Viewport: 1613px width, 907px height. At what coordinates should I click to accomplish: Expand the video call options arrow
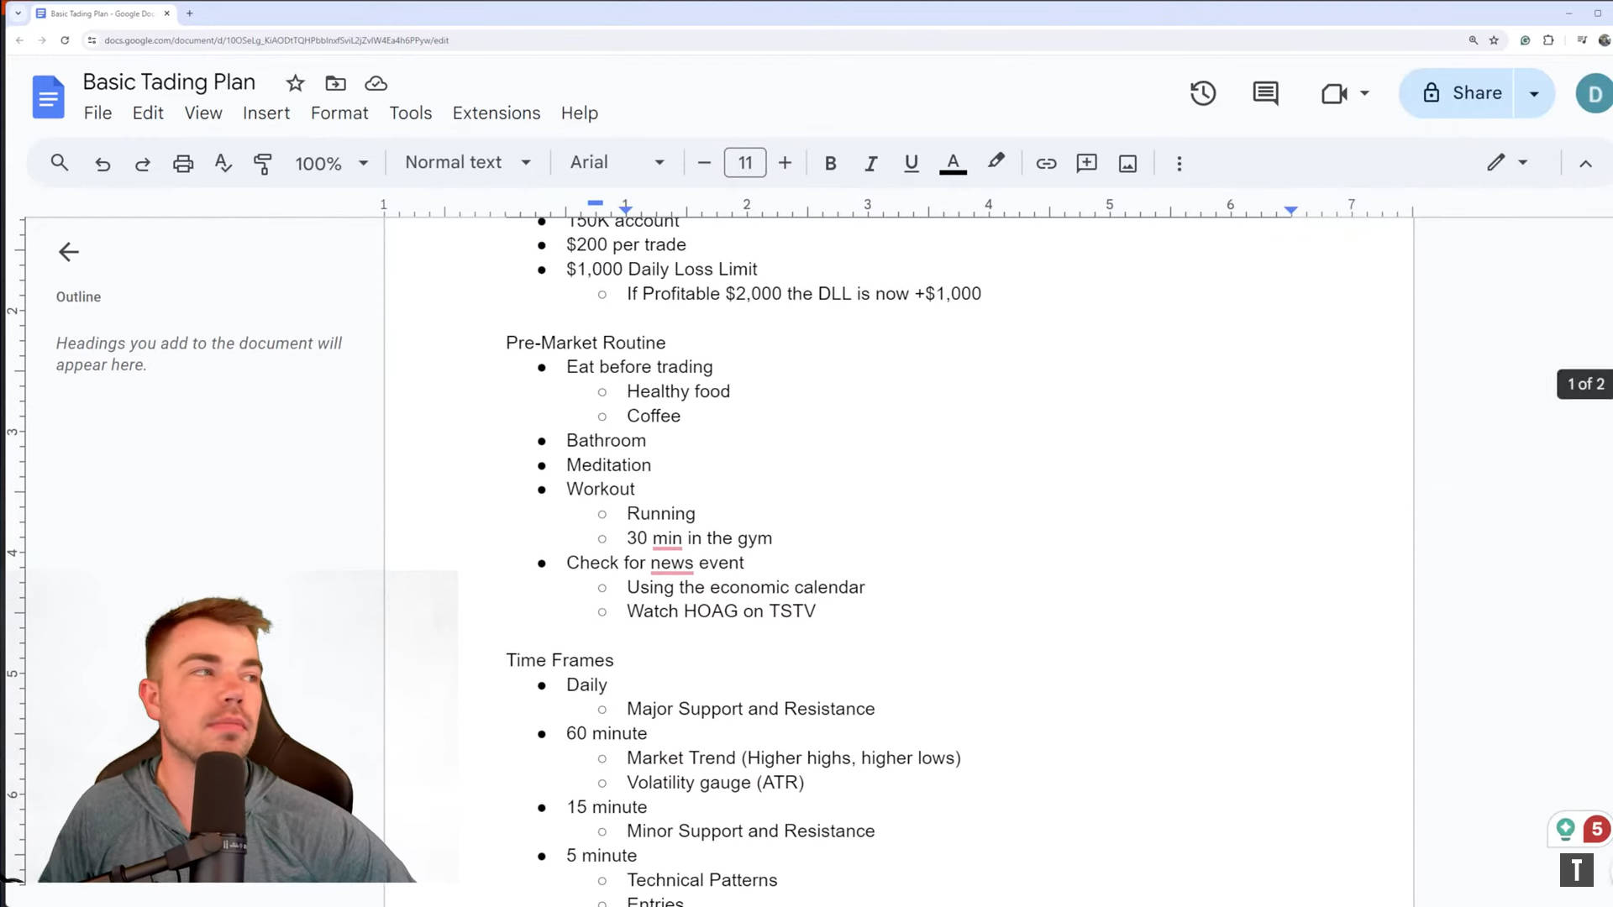click(1364, 93)
